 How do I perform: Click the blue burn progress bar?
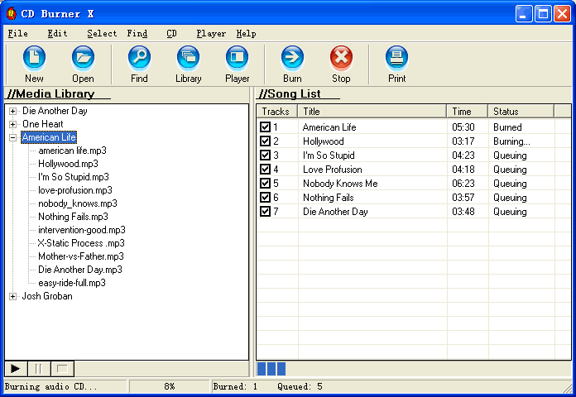pyautogui.click(x=271, y=369)
